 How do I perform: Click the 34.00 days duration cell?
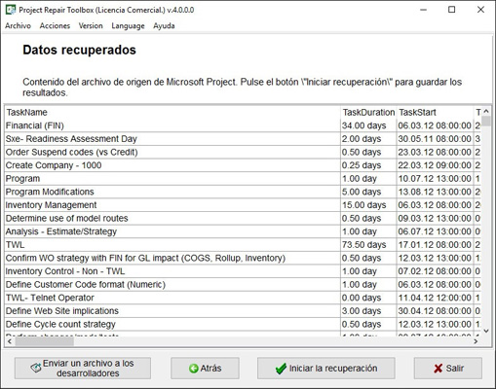pyautogui.click(x=368, y=125)
